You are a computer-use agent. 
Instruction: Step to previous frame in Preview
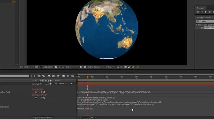(202, 12)
